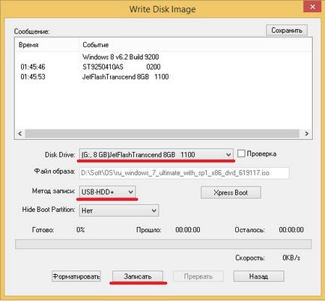The image size is (325, 301).
Task: Click the Сохранить button
Action: coord(287,30)
